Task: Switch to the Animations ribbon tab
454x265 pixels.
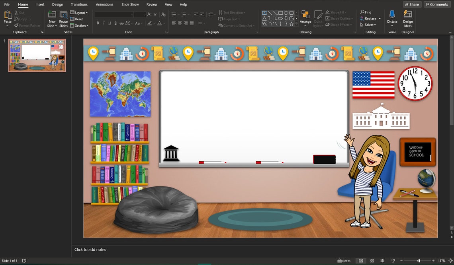Action: (x=104, y=4)
